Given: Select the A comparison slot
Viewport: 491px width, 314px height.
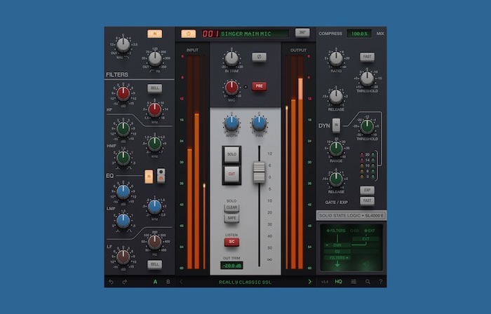Looking at the screenshot, I should [155, 282].
